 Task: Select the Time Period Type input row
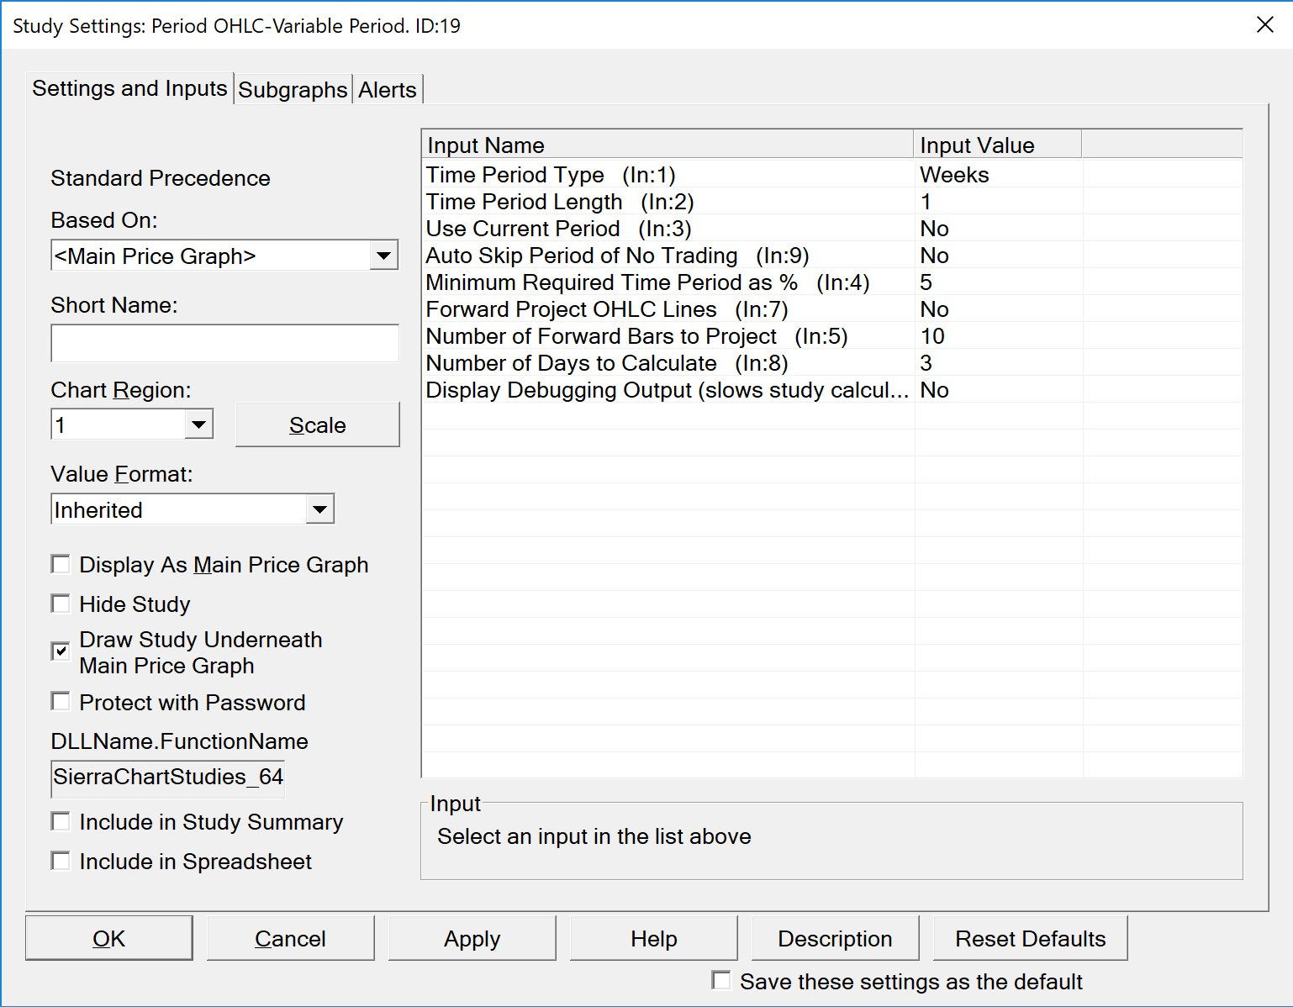click(832, 175)
